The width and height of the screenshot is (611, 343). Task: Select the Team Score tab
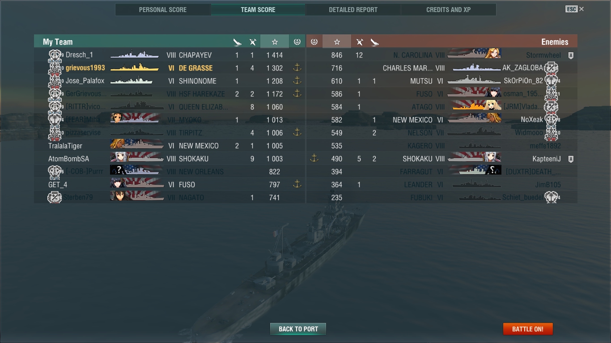click(258, 9)
